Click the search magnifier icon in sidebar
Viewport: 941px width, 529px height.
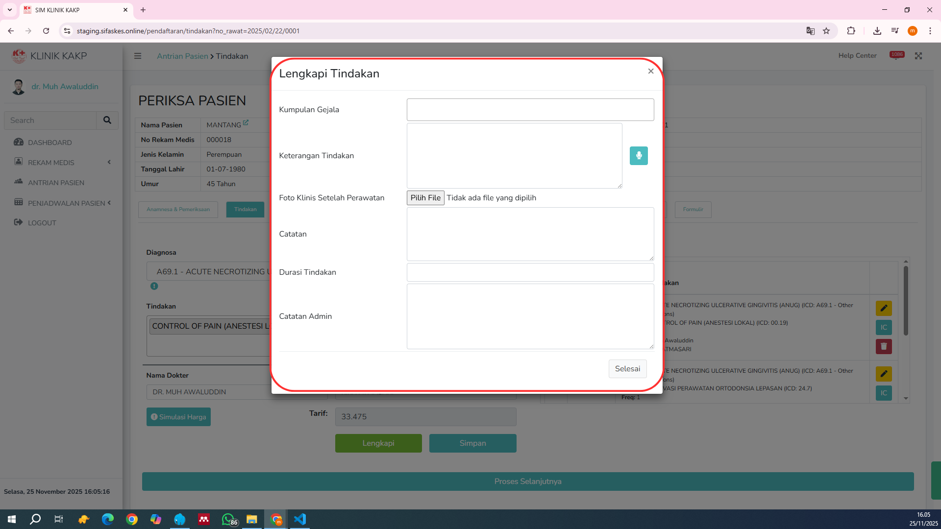tap(107, 120)
